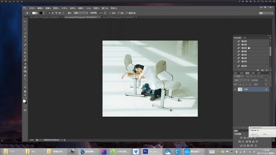The height and width of the screenshot is (155, 276).
Task: Click the foreground color swatch
Action: coord(24,101)
